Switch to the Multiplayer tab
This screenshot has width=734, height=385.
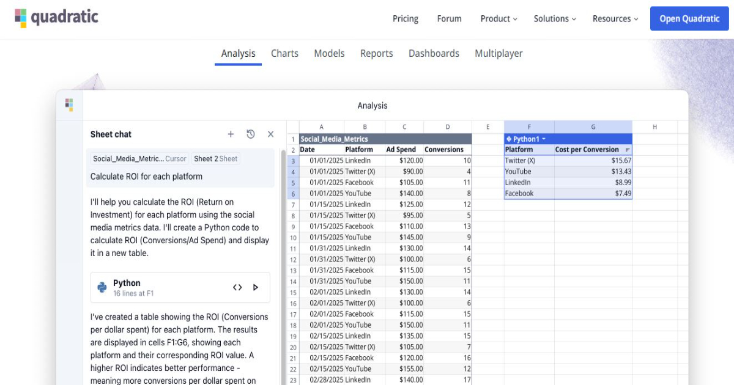point(499,54)
